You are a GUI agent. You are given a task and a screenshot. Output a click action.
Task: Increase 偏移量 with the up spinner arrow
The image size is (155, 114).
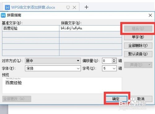(x=114, y=60)
